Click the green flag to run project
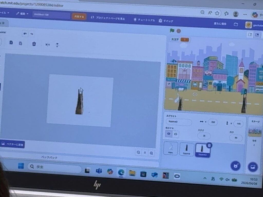The image size is (263, 197). pyautogui.click(x=172, y=31)
